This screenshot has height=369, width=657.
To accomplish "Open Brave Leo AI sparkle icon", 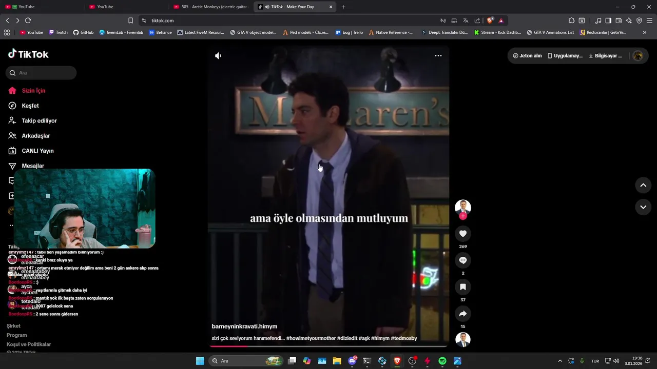I will 629,20.
